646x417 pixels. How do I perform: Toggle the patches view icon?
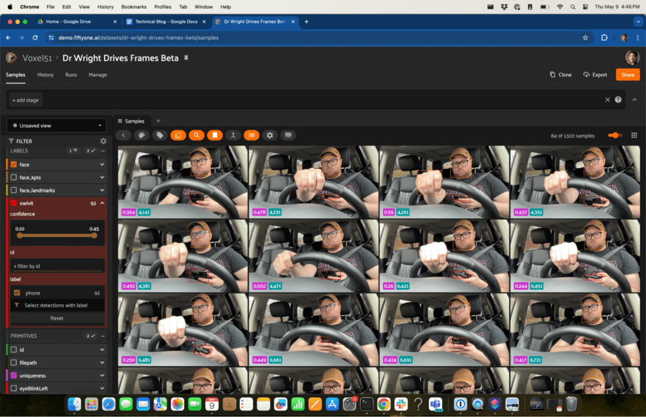coord(178,135)
